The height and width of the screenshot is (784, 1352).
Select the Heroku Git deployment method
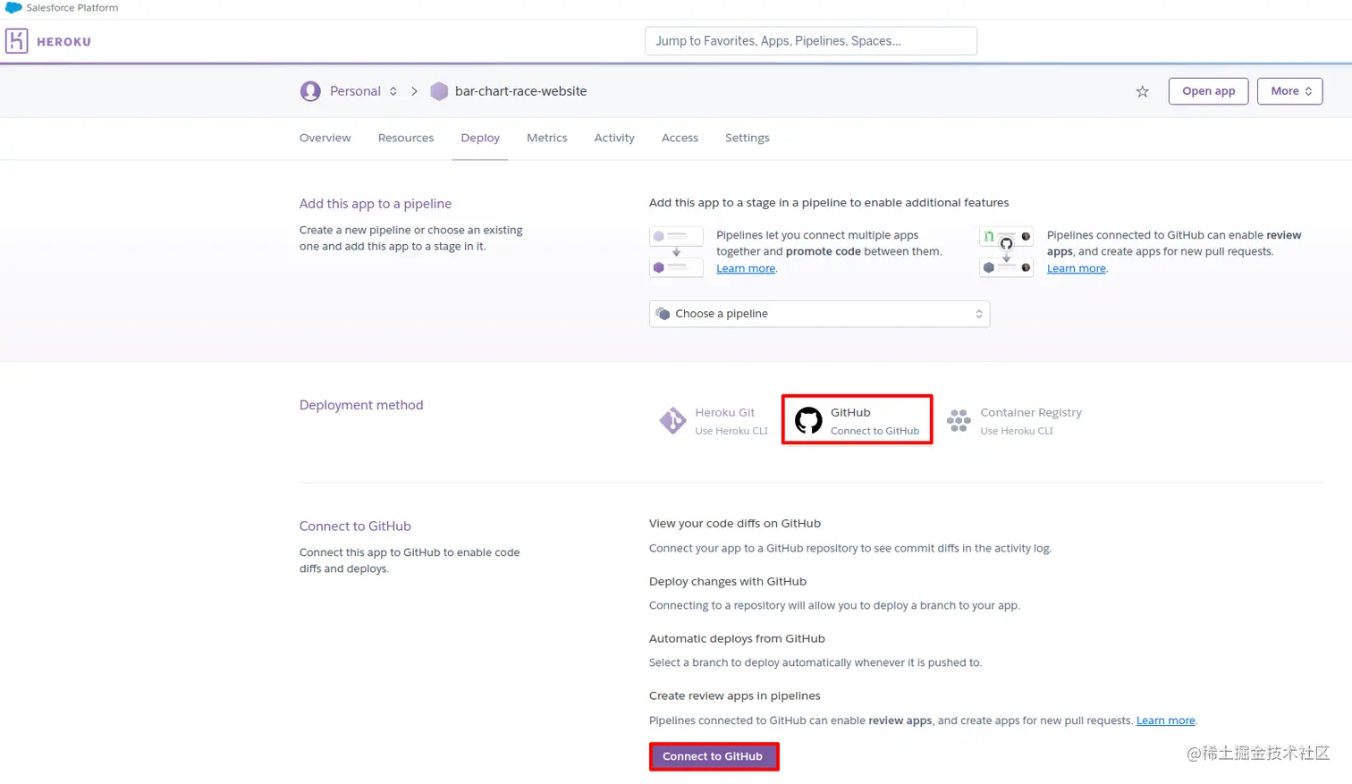pyautogui.click(x=713, y=418)
